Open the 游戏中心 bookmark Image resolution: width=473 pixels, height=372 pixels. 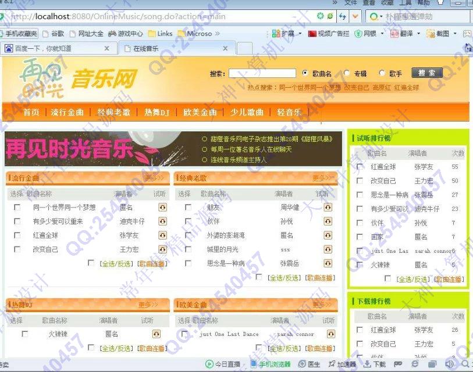126,34
